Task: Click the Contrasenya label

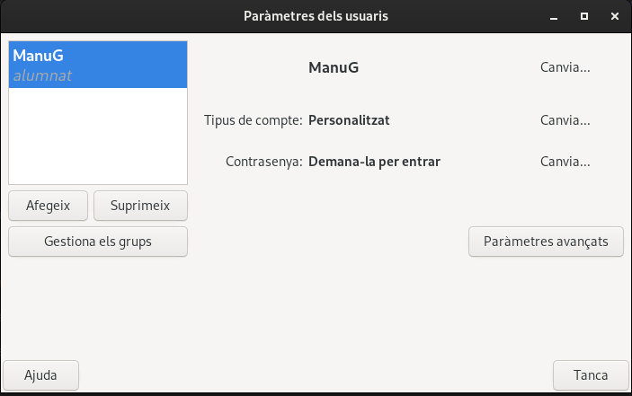Action: point(263,163)
